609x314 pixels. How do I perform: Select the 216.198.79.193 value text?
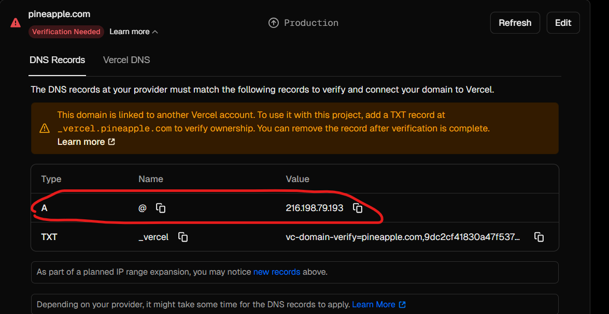(315, 208)
